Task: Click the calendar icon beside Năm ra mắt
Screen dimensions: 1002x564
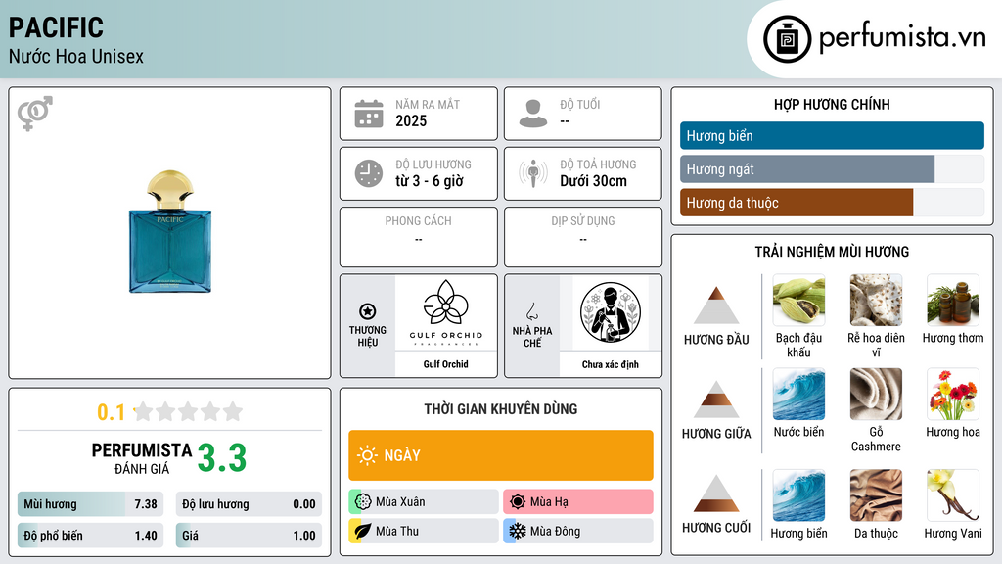Action: pos(369,114)
